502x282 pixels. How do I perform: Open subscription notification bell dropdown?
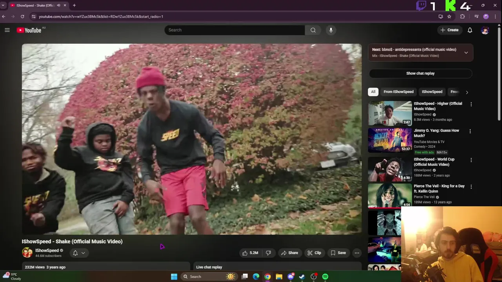coord(79,253)
